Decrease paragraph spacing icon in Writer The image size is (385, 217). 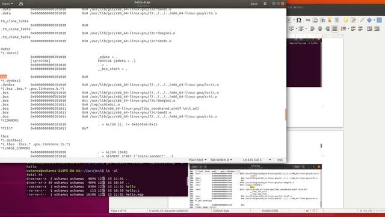click(x=361, y=28)
